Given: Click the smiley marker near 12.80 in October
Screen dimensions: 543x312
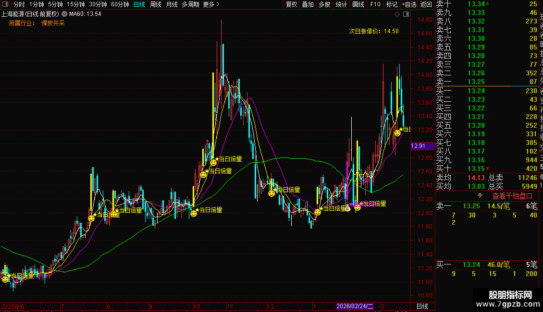Looking at the screenshot, I should point(213,163).
